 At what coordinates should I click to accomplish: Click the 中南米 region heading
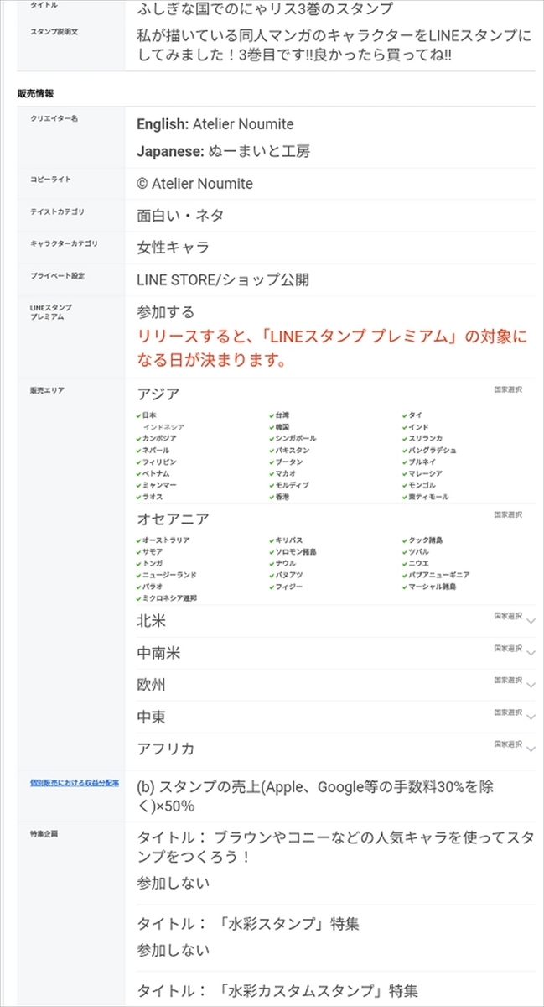tap(158, 653)
